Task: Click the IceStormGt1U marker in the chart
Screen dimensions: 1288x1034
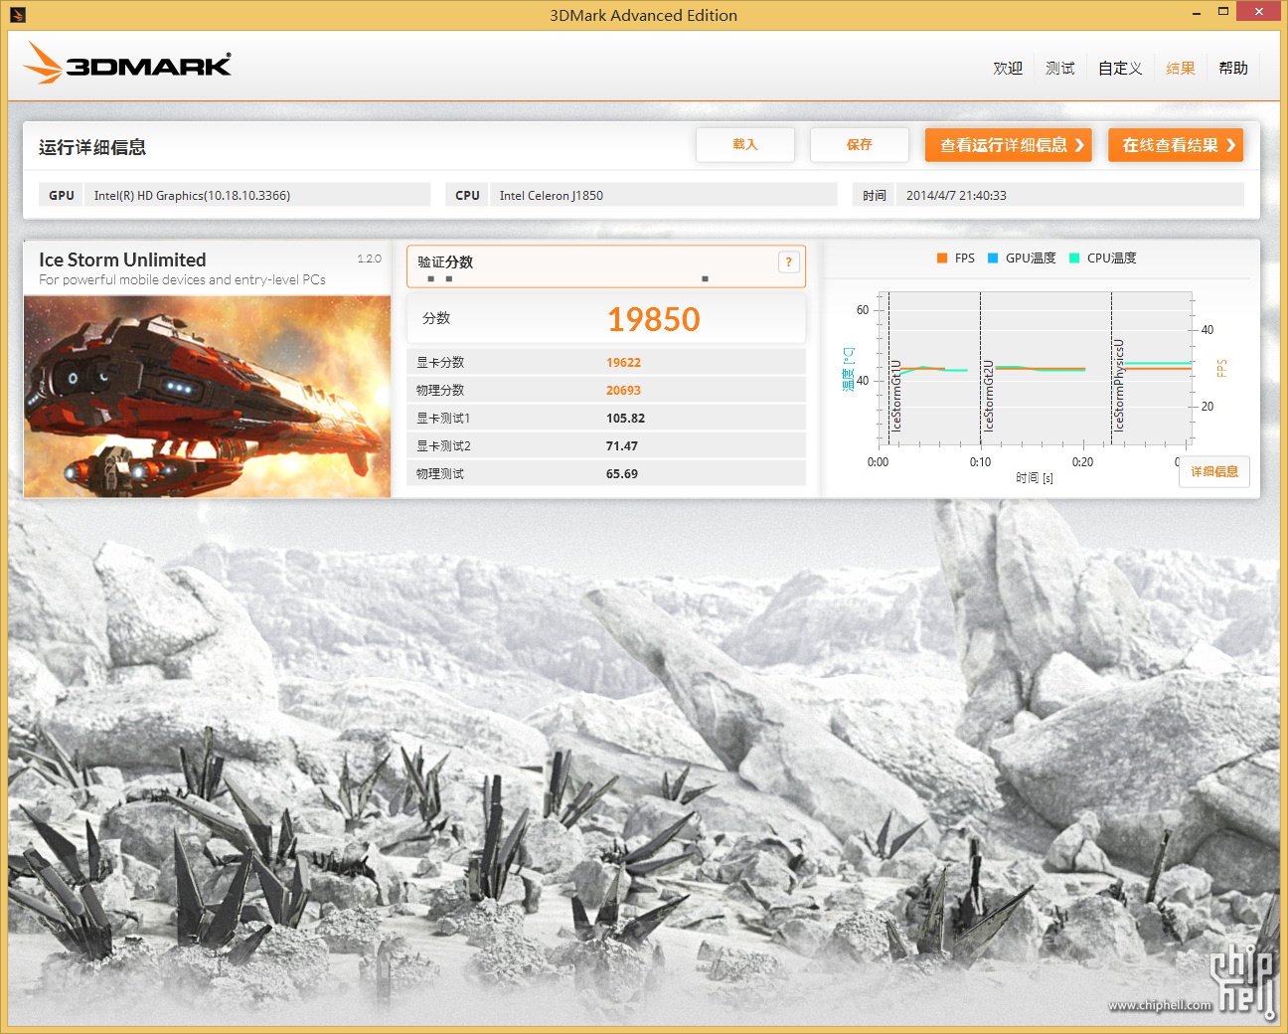Action: click(896, 395)
